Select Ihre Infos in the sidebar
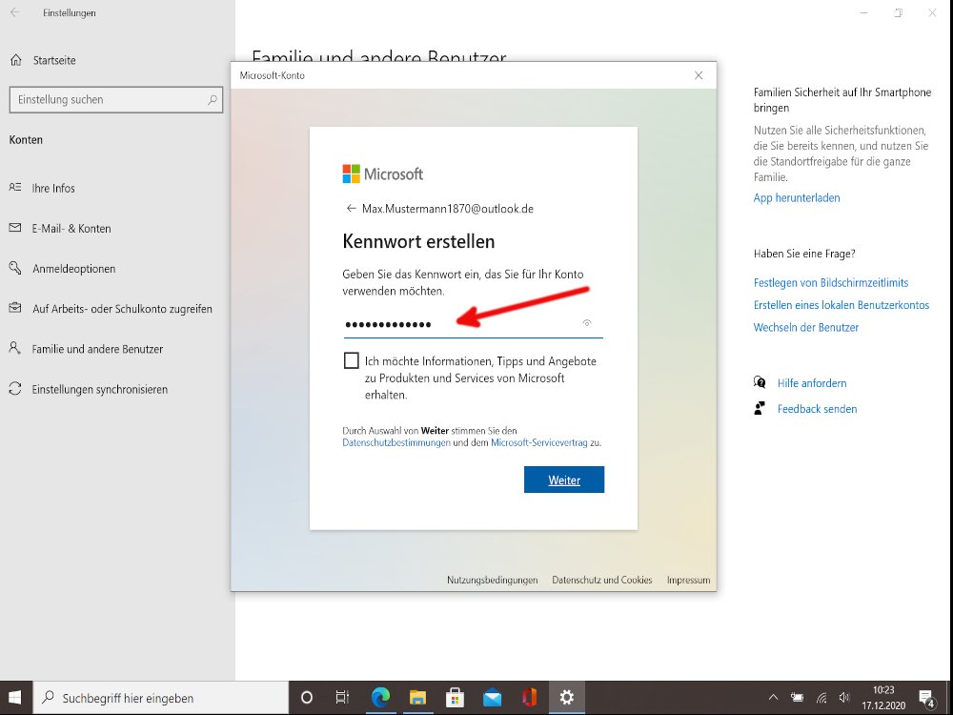Screen dimensions: 953x715 [53, 188]
